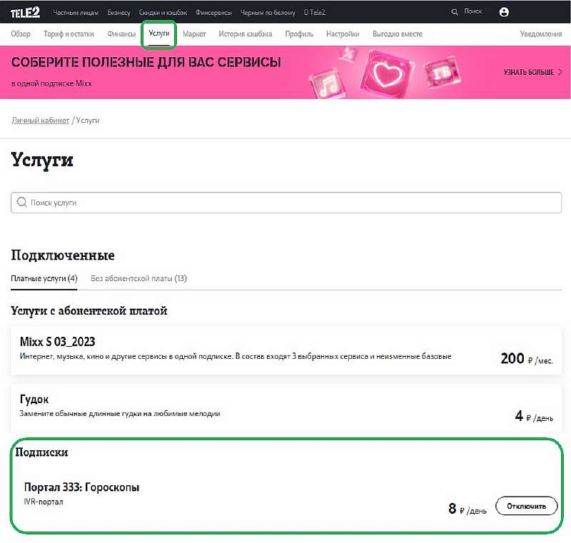Click into the Поиск услуги search field
571x543 pixels.
(285, 203)
